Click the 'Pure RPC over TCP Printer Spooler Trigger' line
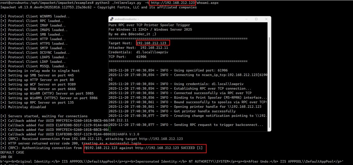This screenshot has width=353, height=165. coord(149,25)
